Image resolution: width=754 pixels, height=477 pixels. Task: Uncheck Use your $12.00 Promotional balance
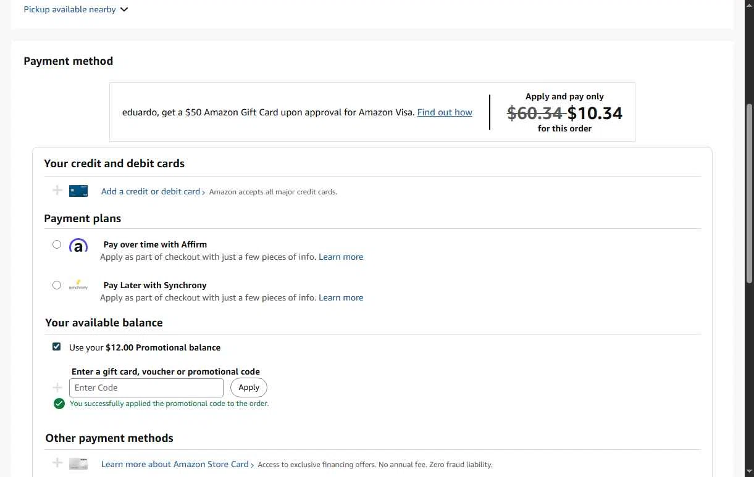[x=57, y=347]
